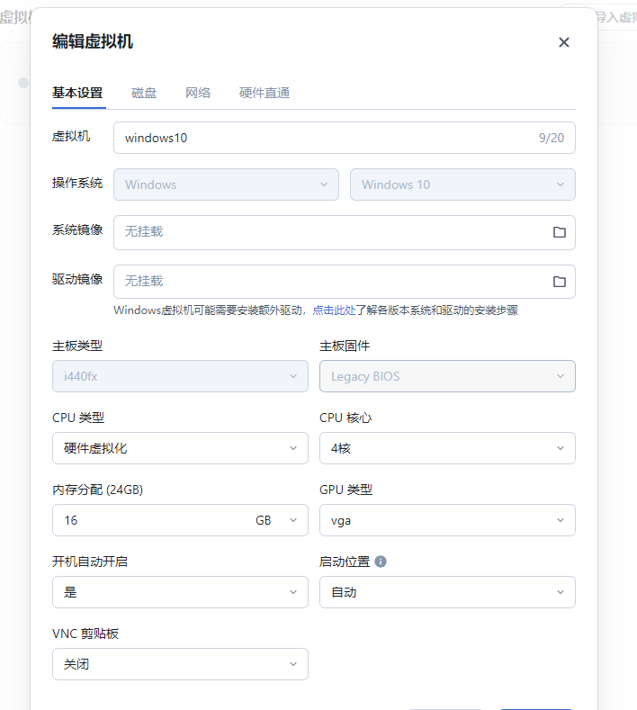The height and width of the screenshot is (710, 637).
Task: Click the folder icon in 驱动镜像 field
Action: (559, 282)
